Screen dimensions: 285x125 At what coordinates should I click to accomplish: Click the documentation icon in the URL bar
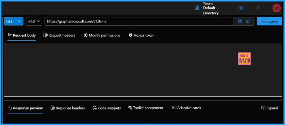(240, 21)
